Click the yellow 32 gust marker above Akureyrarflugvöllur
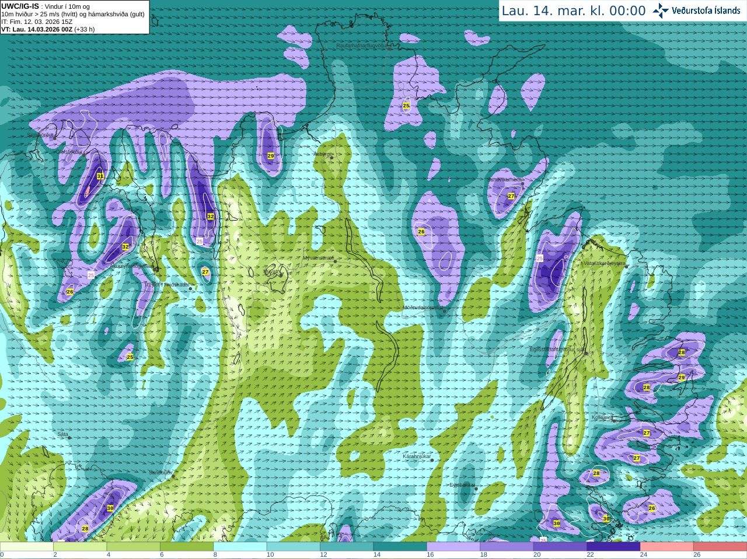 coord(125,247)
